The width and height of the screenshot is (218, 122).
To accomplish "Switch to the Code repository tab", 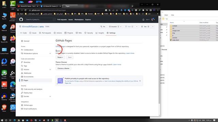I will (x=24, y=33).
